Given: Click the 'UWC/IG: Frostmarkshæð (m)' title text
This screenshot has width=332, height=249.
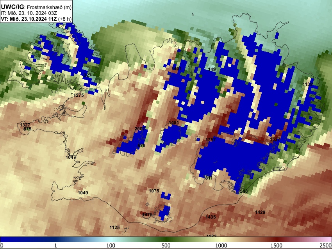Looking at the screenshot, I should [36, 7].
